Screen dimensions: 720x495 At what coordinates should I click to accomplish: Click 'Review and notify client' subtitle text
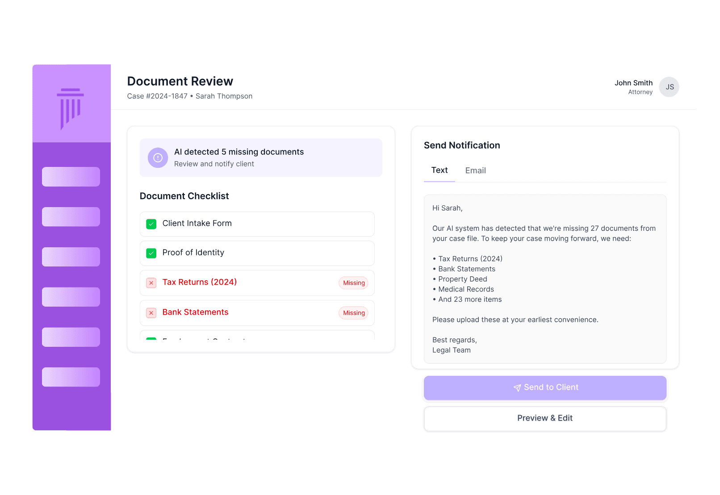(214, 164)
